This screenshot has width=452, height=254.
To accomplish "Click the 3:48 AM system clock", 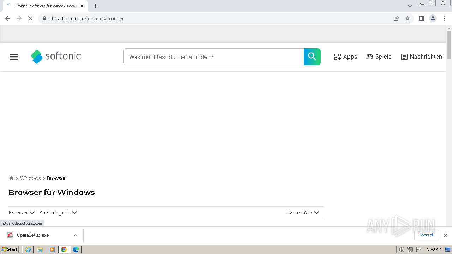I will (x=434, y=249).
